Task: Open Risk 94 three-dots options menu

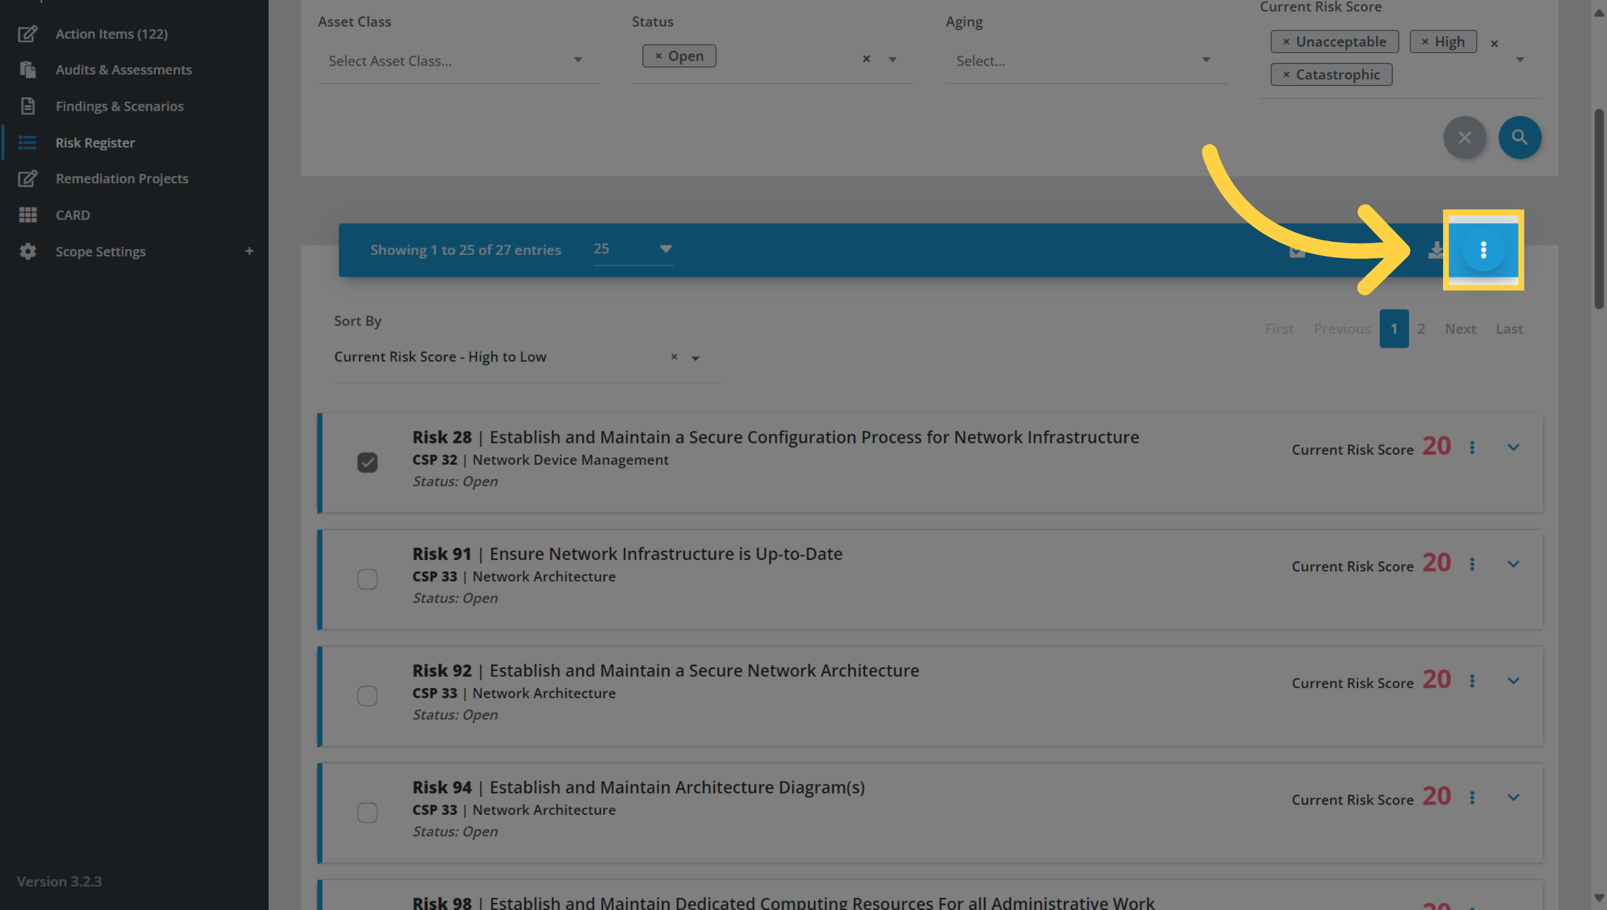Action: pyautogui.click(x=1472, y=798)
